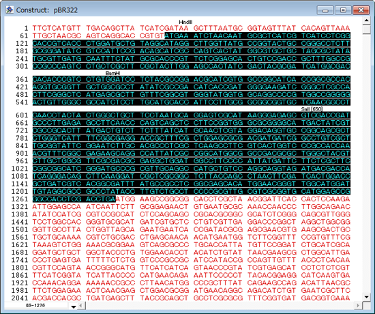375x314 pixels.
Task: Select the SalI [650] site label
Action: pos(312,109)
